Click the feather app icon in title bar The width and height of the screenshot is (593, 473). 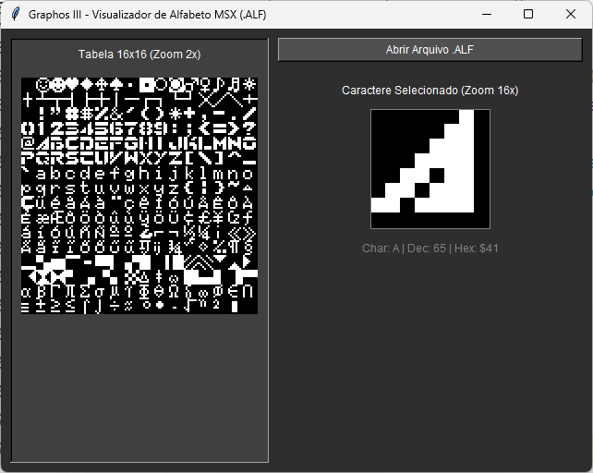coord(15,15)
